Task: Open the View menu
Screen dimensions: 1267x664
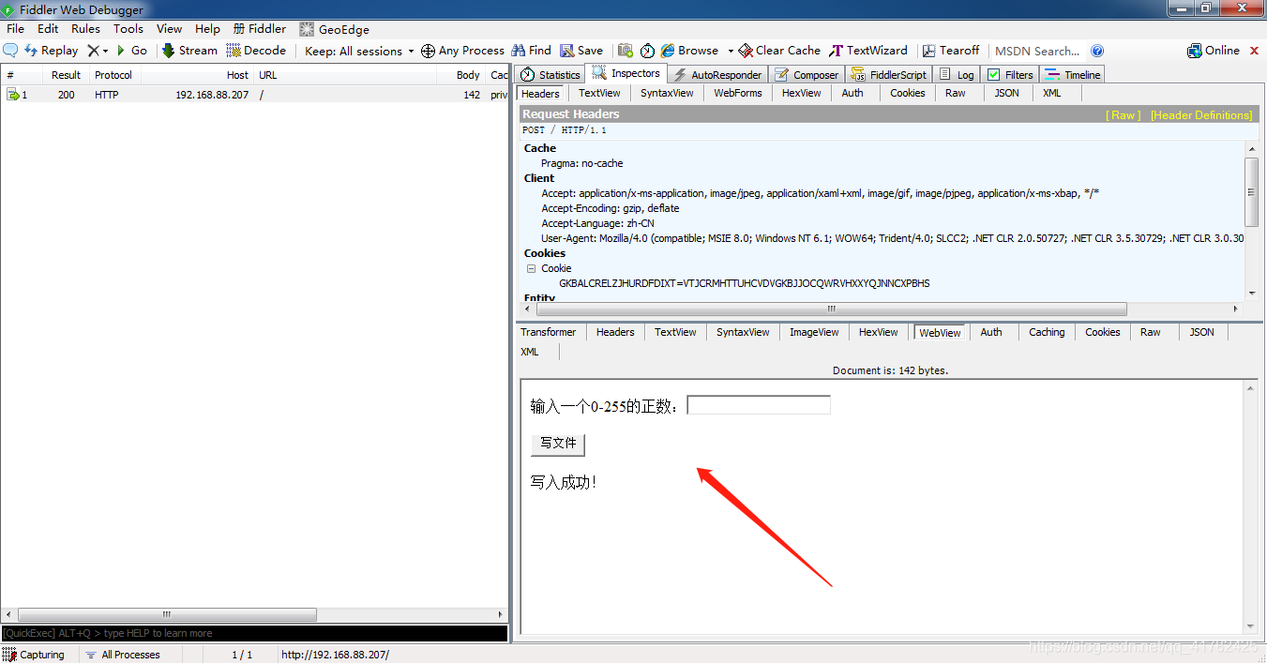Action: (x=169, y=29)
